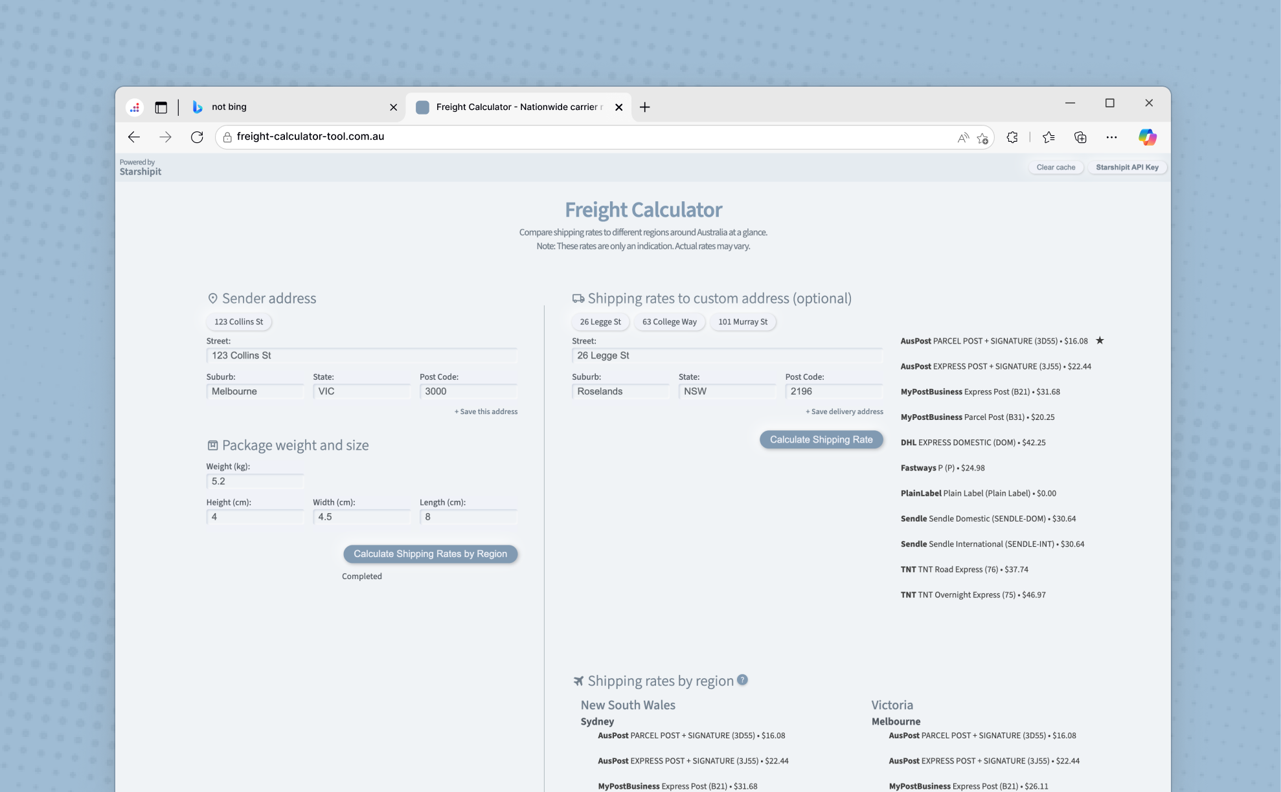Click the Length (cm) field
1281x792 pixels.
pos(468,517)
